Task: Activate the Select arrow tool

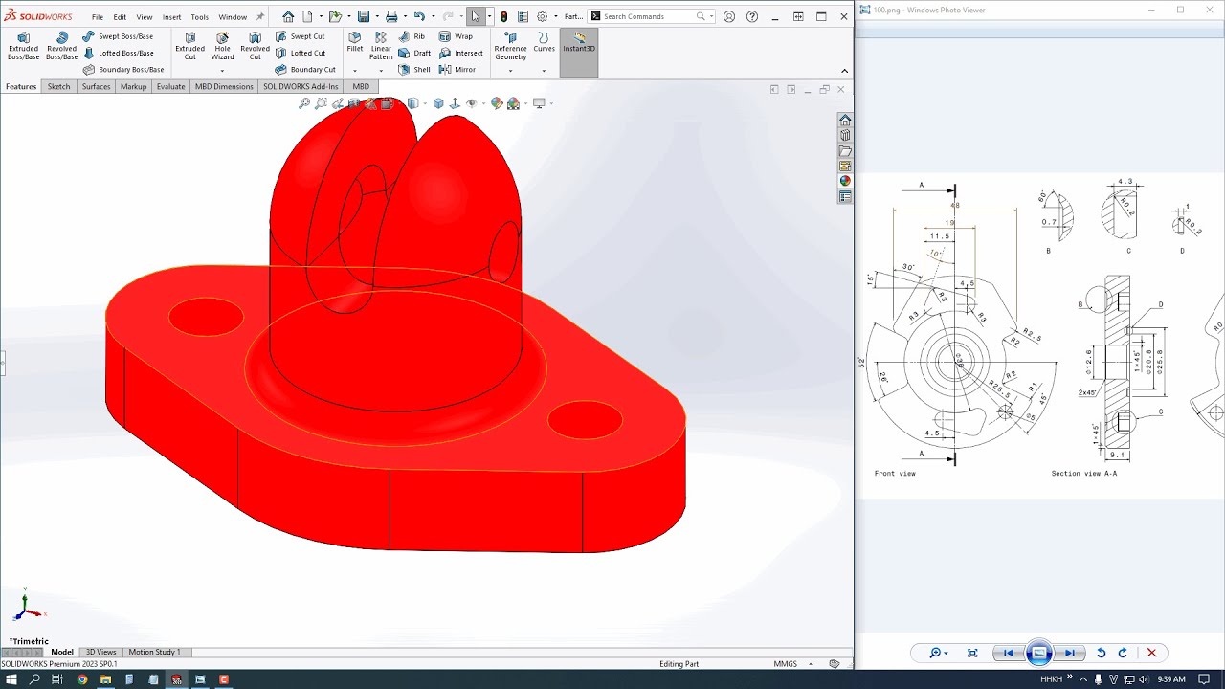Action: 476,16
